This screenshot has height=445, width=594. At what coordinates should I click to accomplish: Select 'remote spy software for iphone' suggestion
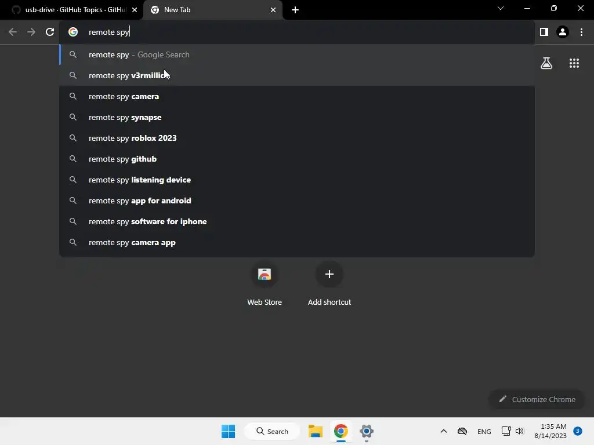coord(297,221)
